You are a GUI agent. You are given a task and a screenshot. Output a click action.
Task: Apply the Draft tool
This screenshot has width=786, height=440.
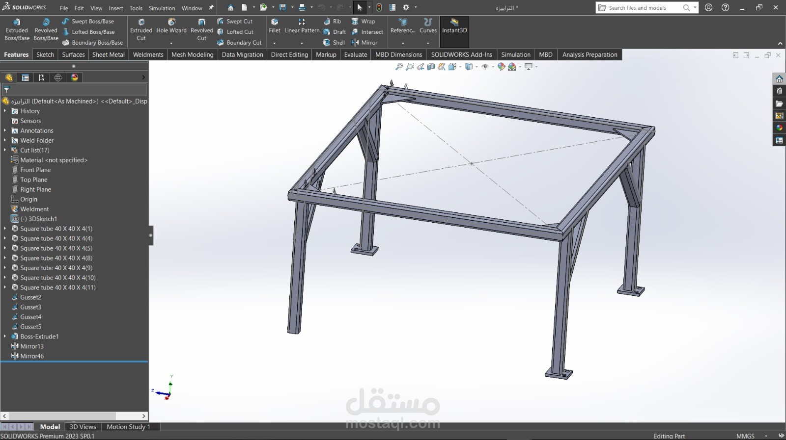335,32
